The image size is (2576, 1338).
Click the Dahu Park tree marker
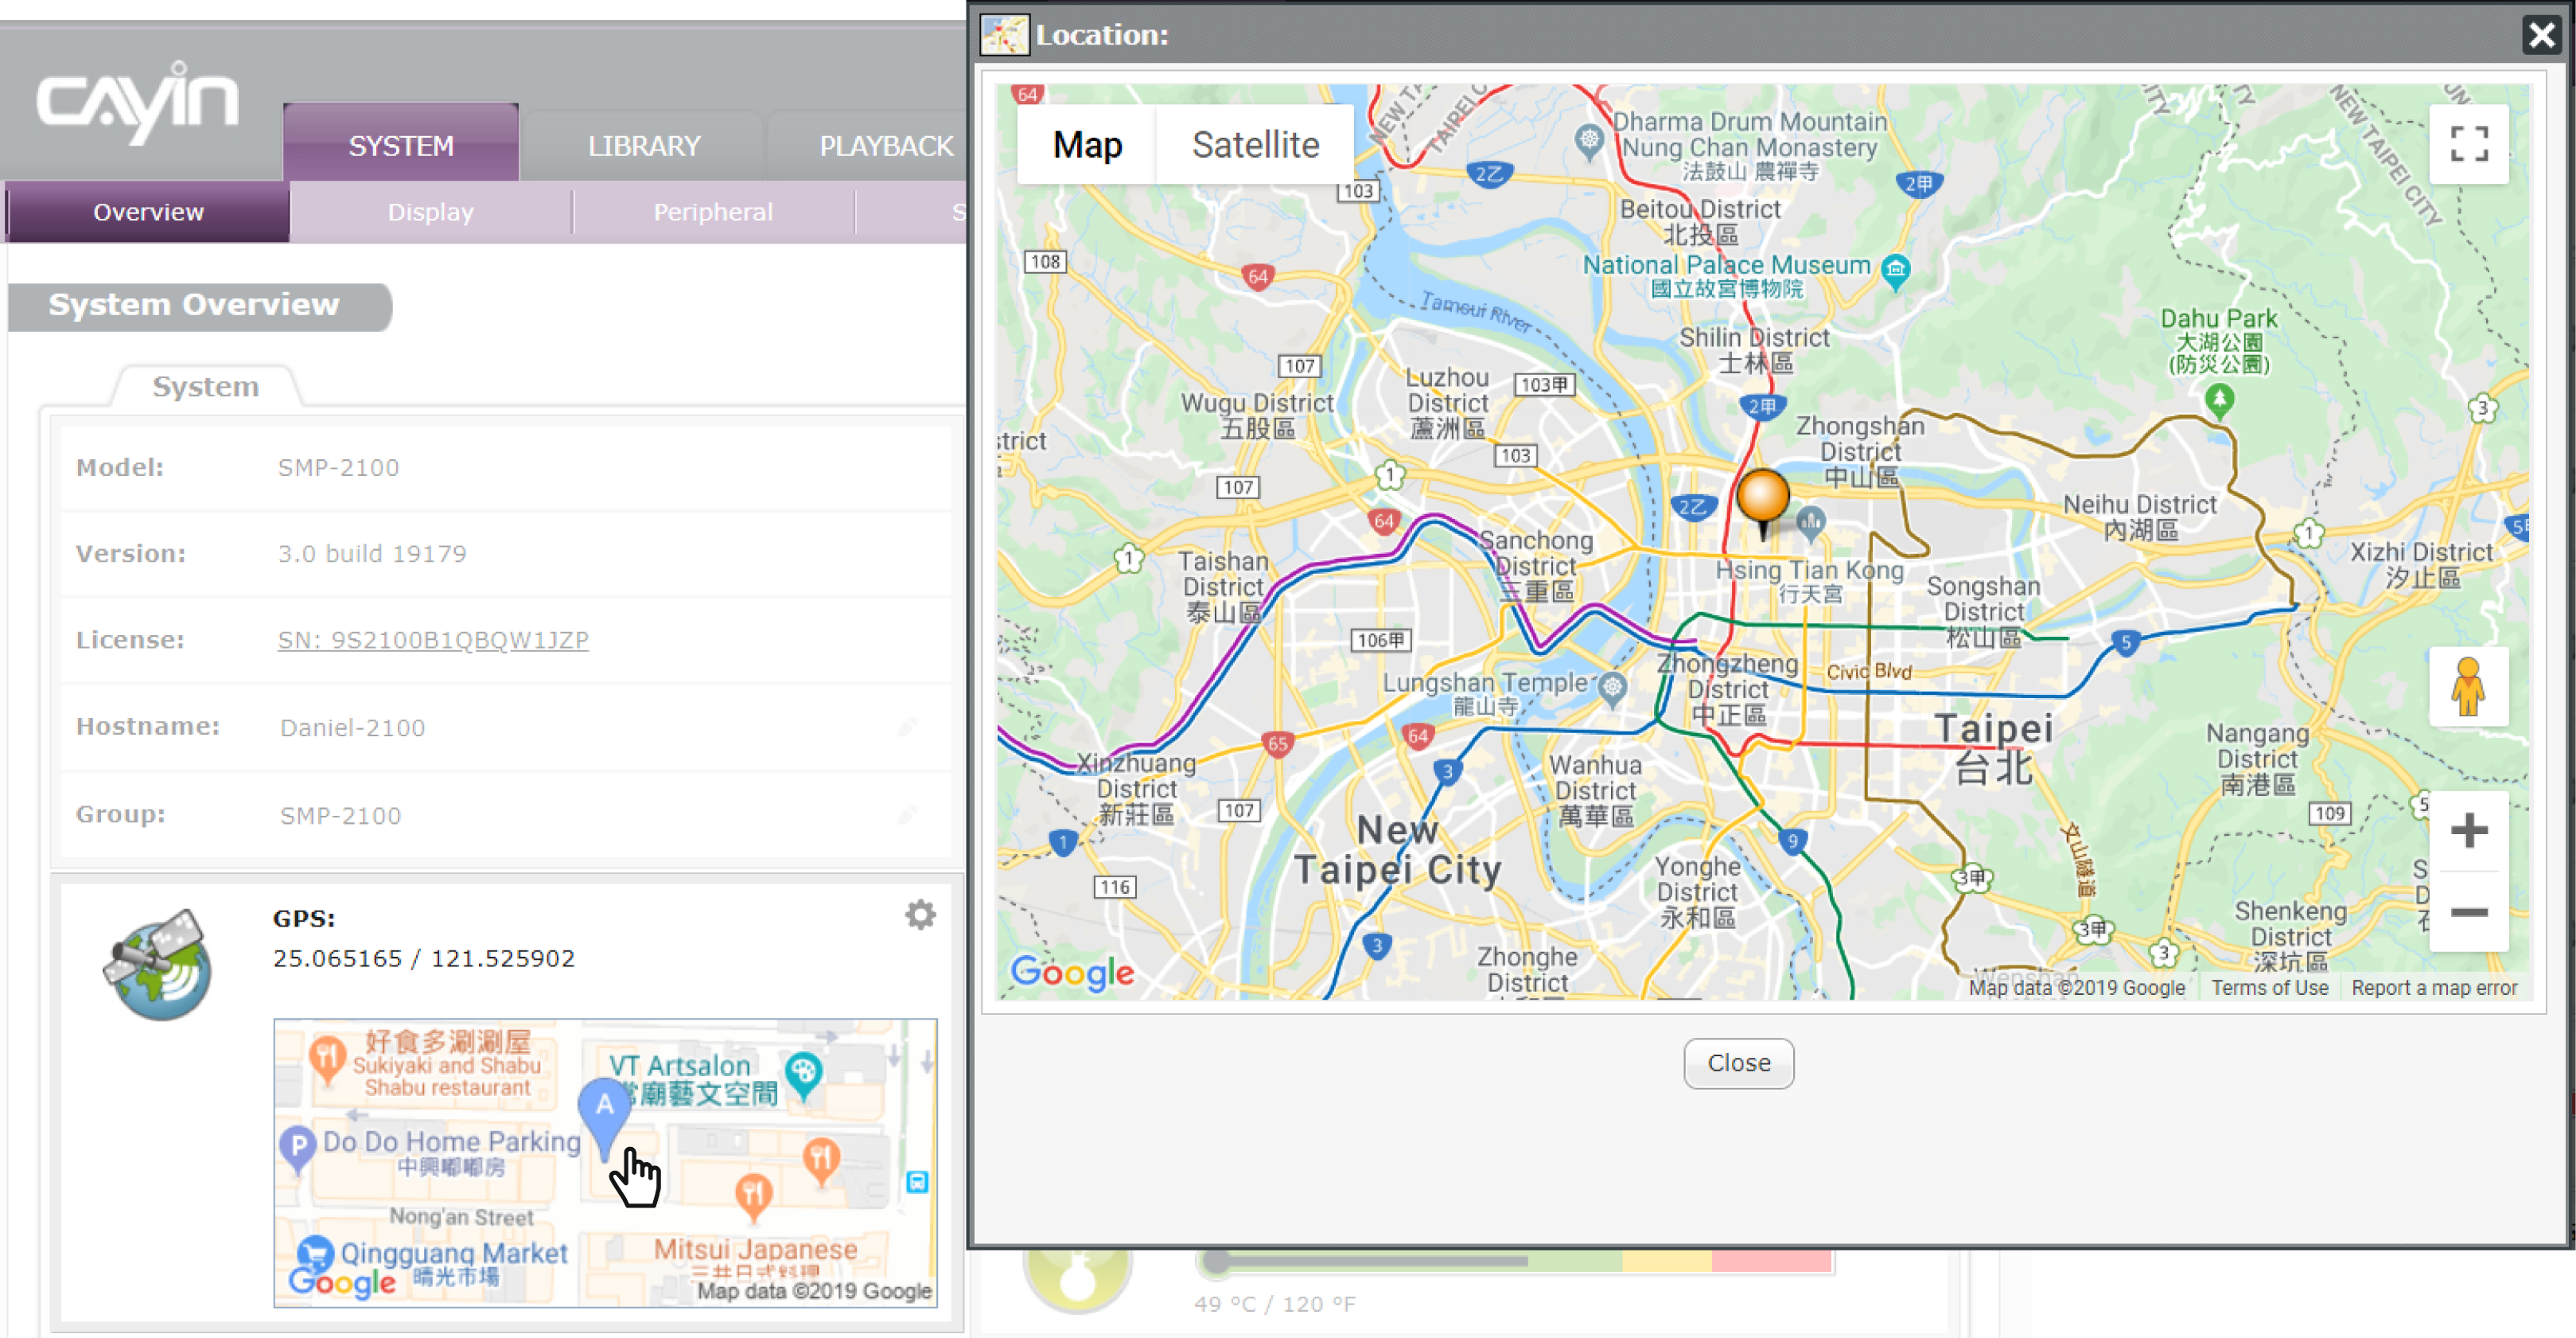coord(2219,401)
